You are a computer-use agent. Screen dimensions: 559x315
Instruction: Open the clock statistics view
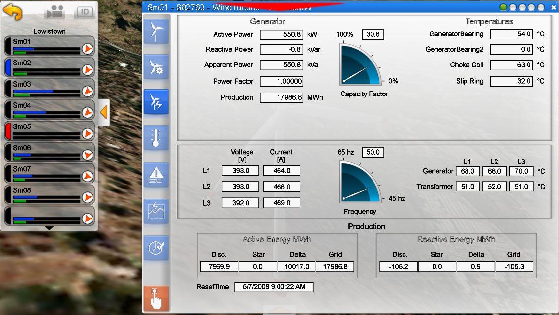pyautogui.click(x=156, y=248)
